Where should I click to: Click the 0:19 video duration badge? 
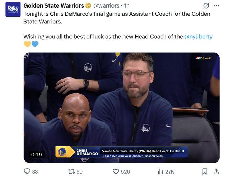(36, 155)
